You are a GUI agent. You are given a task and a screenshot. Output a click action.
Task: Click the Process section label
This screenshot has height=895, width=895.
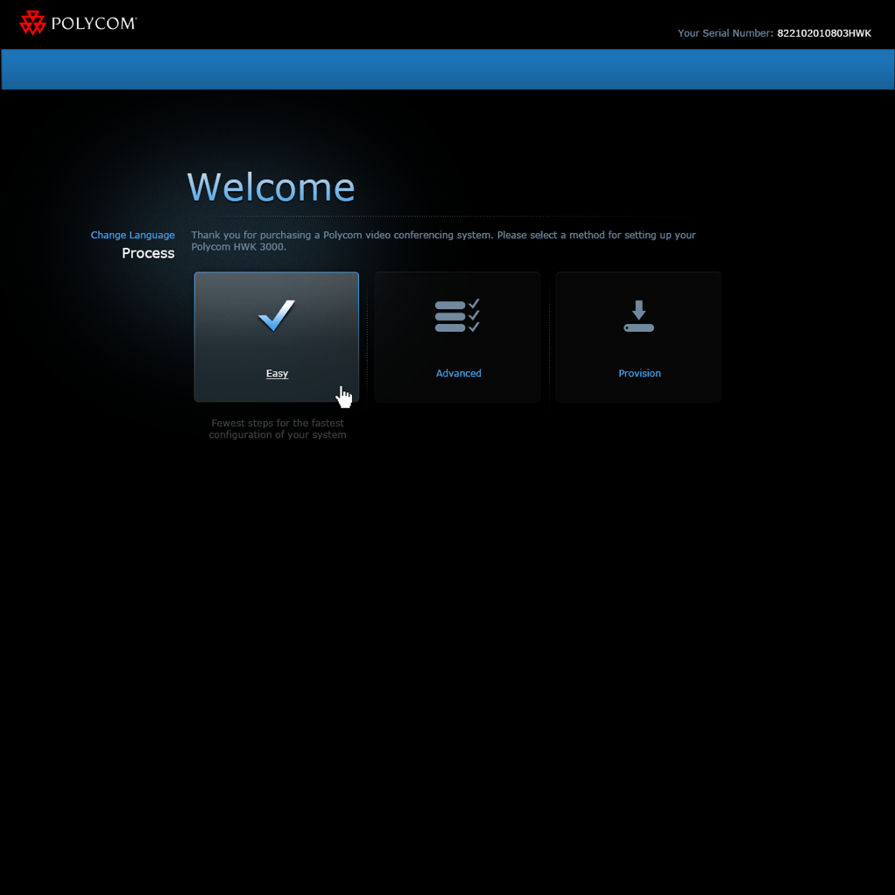coord(148,253)
